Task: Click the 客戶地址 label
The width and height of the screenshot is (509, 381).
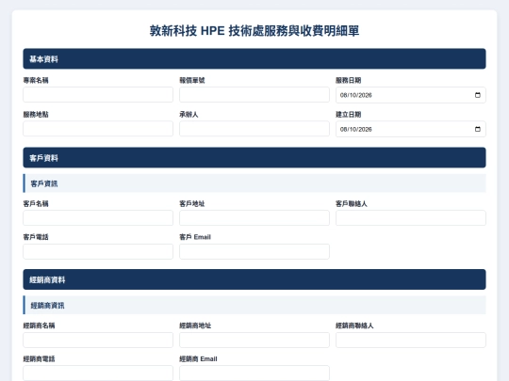Action: pyautogui.click(x=192, y=204)
